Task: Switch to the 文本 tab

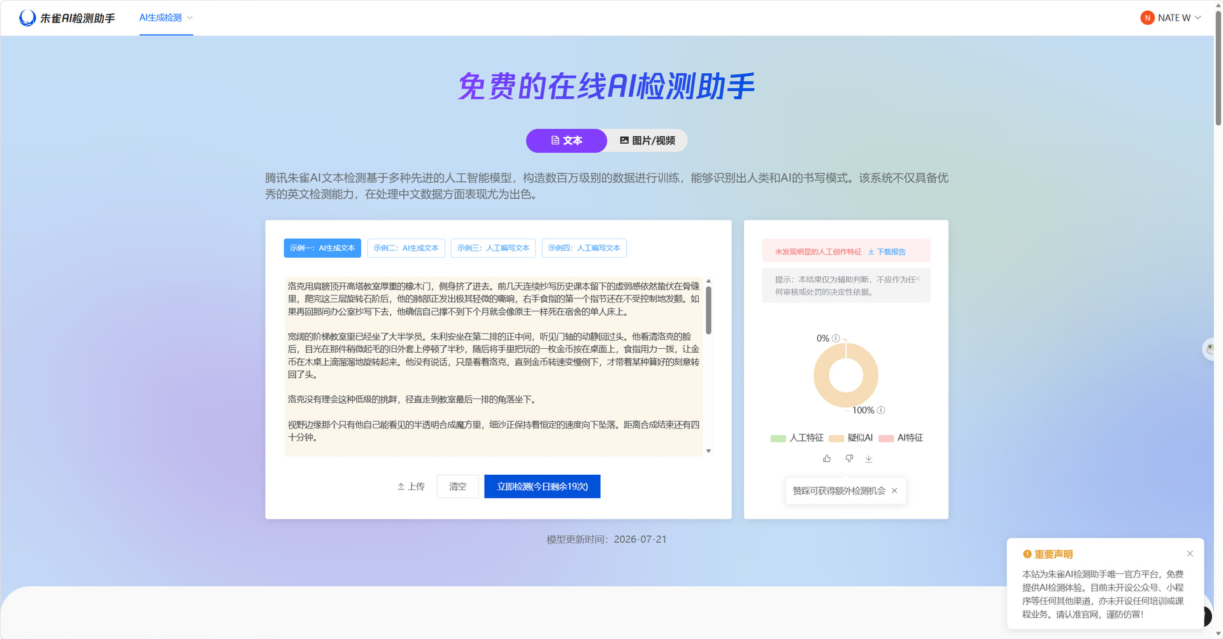Action: (566, 141)
